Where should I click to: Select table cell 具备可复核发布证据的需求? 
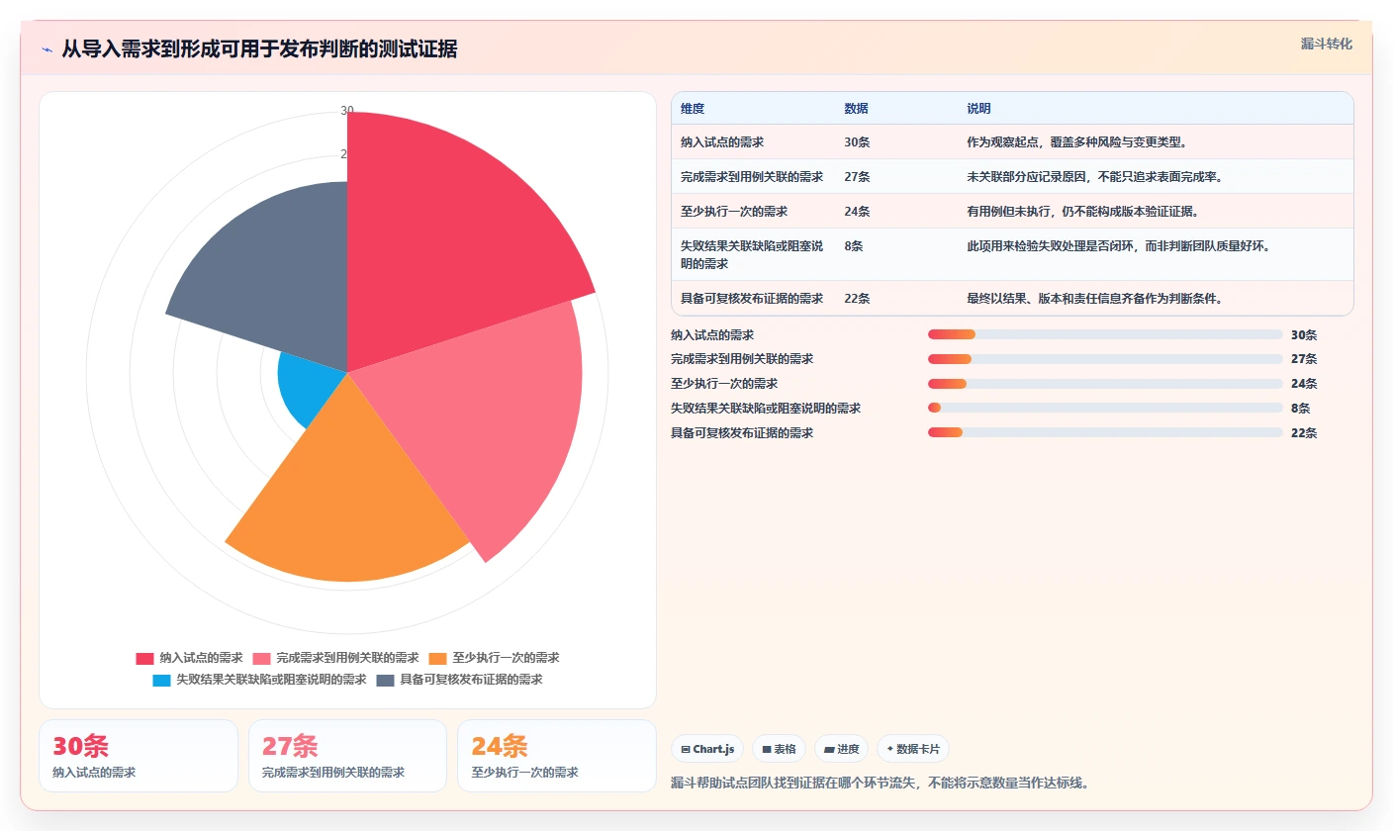(x=752, y=299)
